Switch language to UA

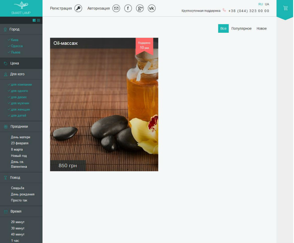click(267, 4)
